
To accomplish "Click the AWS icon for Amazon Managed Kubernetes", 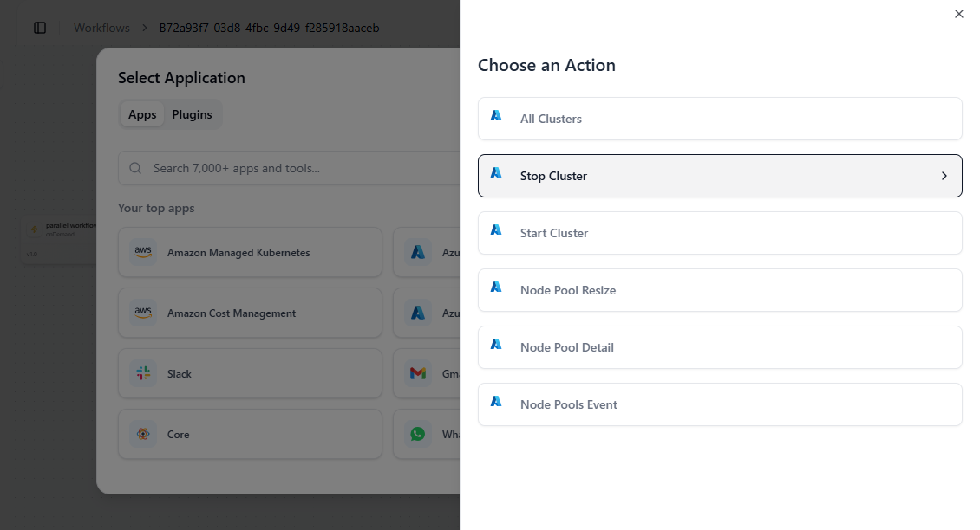I will point(143,253).
